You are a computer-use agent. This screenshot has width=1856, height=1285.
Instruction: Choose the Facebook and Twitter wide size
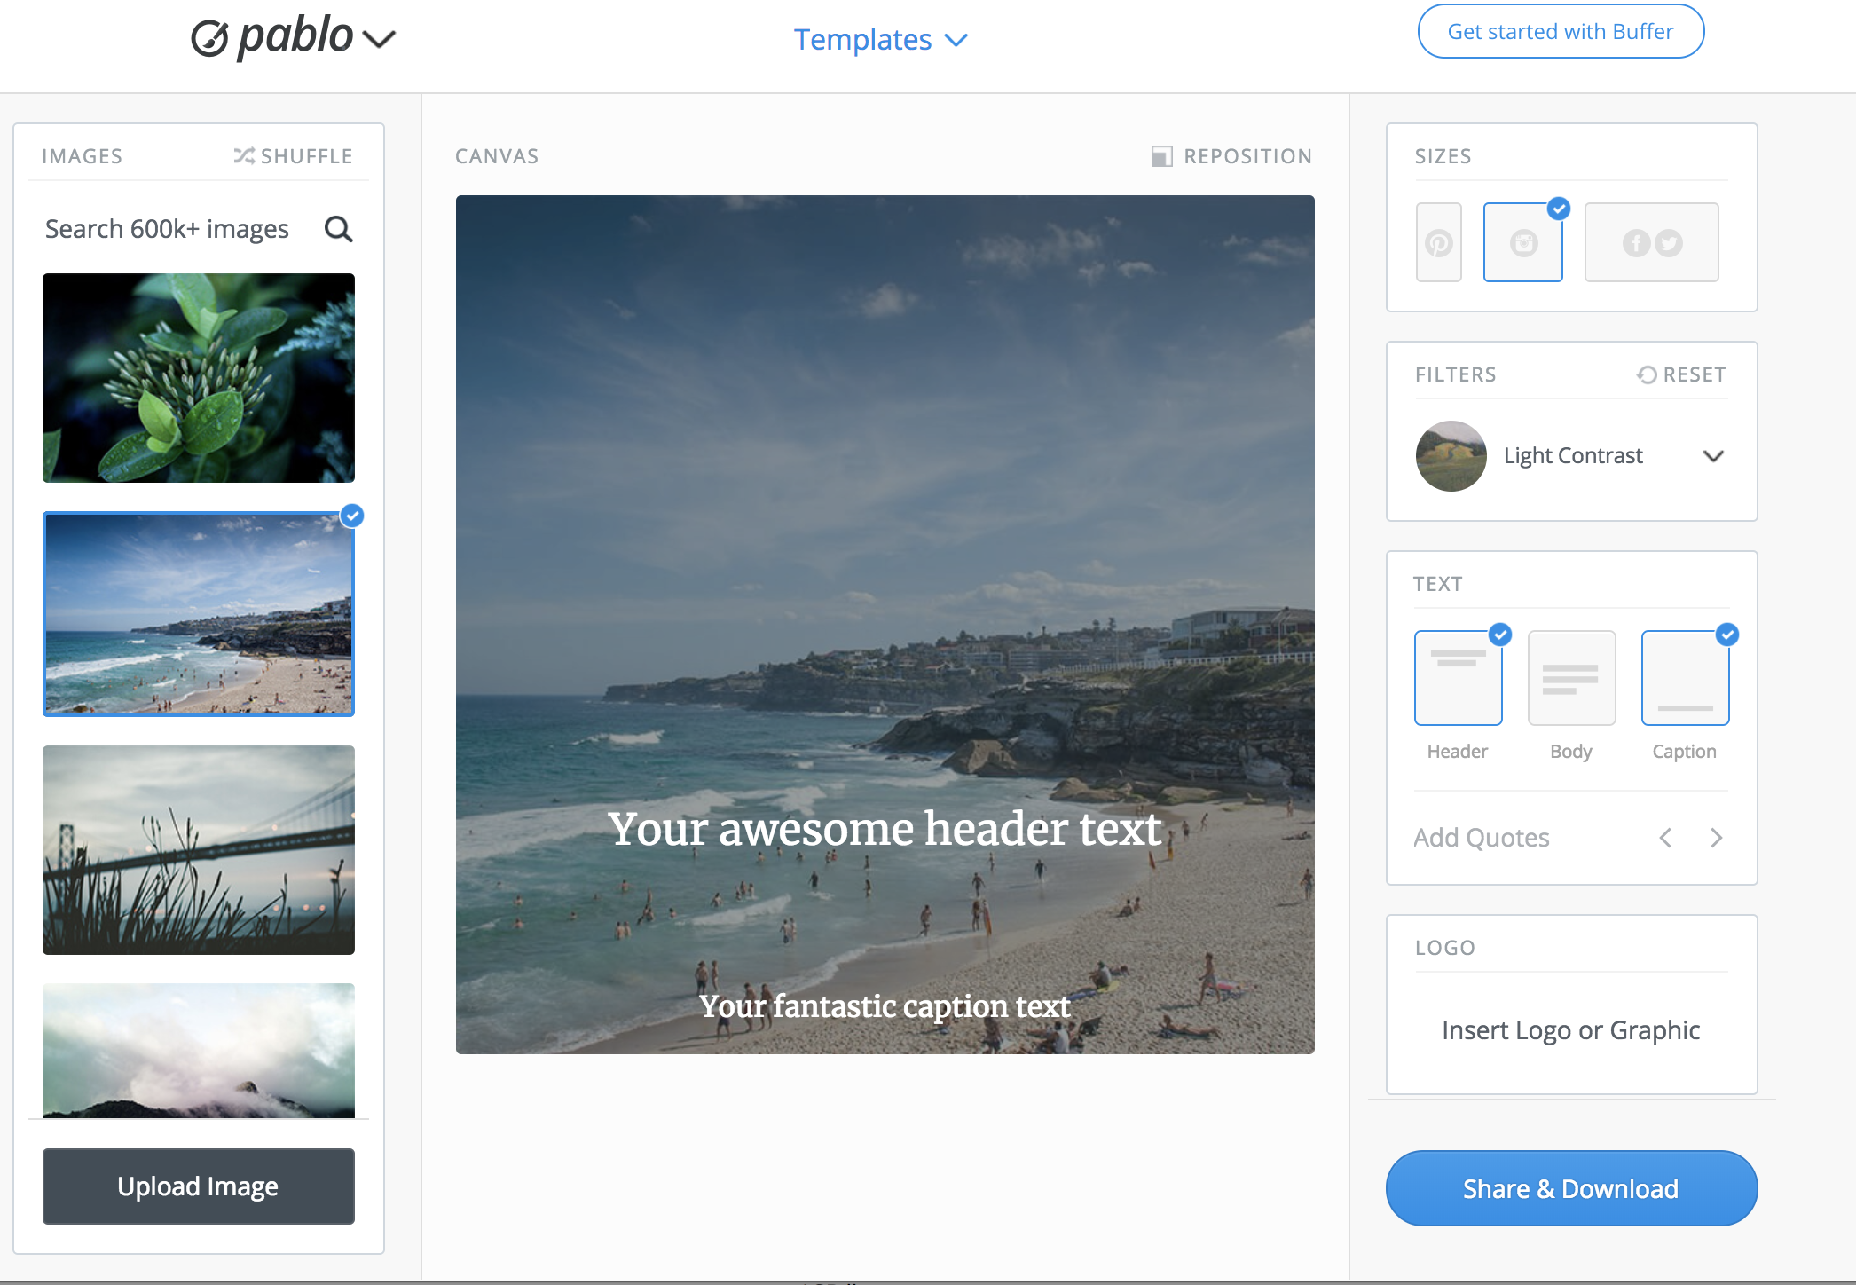pos(1652,242)
